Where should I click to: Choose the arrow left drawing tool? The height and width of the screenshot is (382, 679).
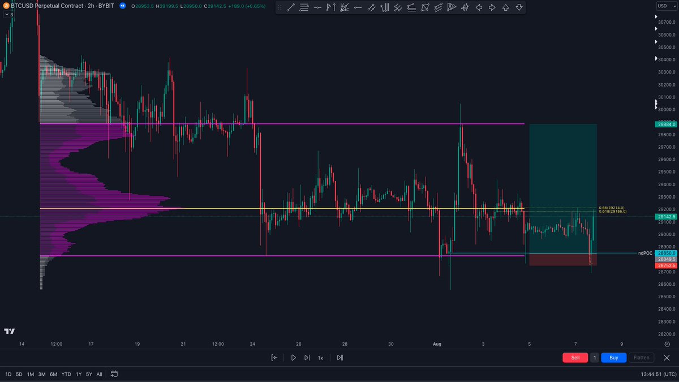tap(479, 8)
